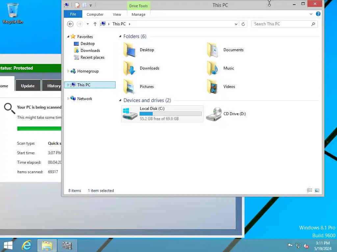Screen dimensions: 337x252
Task: Click the network tray icon
Action: tap(298, 245)
